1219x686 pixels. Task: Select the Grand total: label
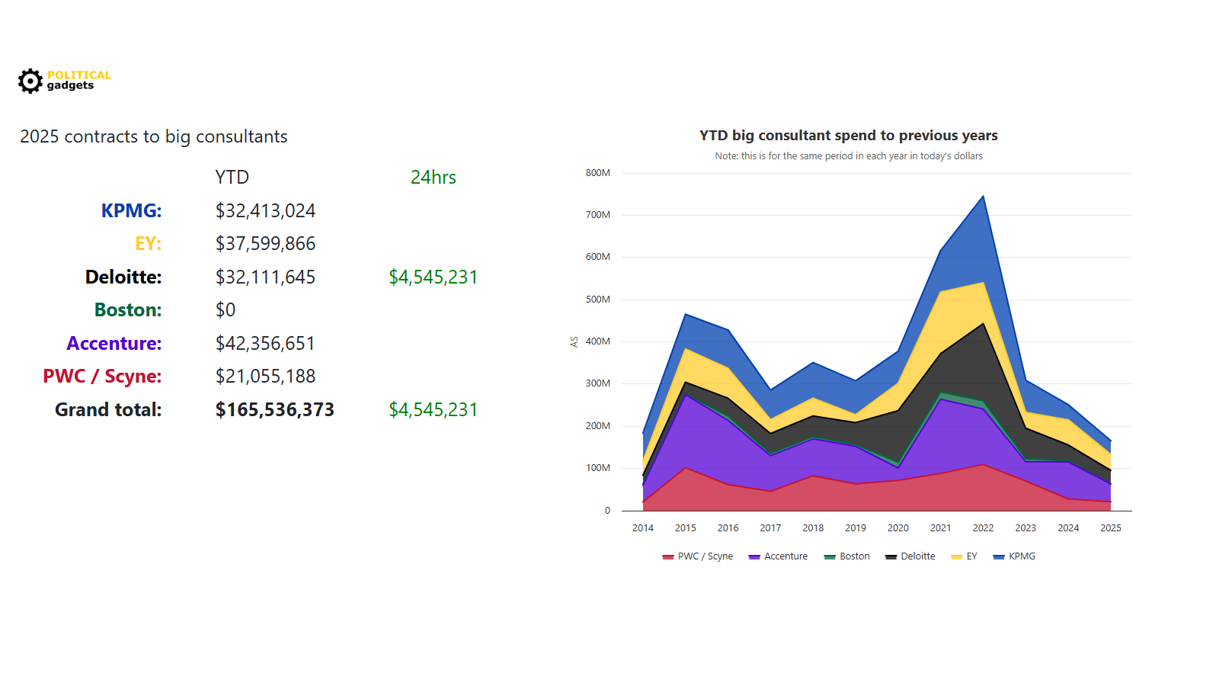coord(108,409)
